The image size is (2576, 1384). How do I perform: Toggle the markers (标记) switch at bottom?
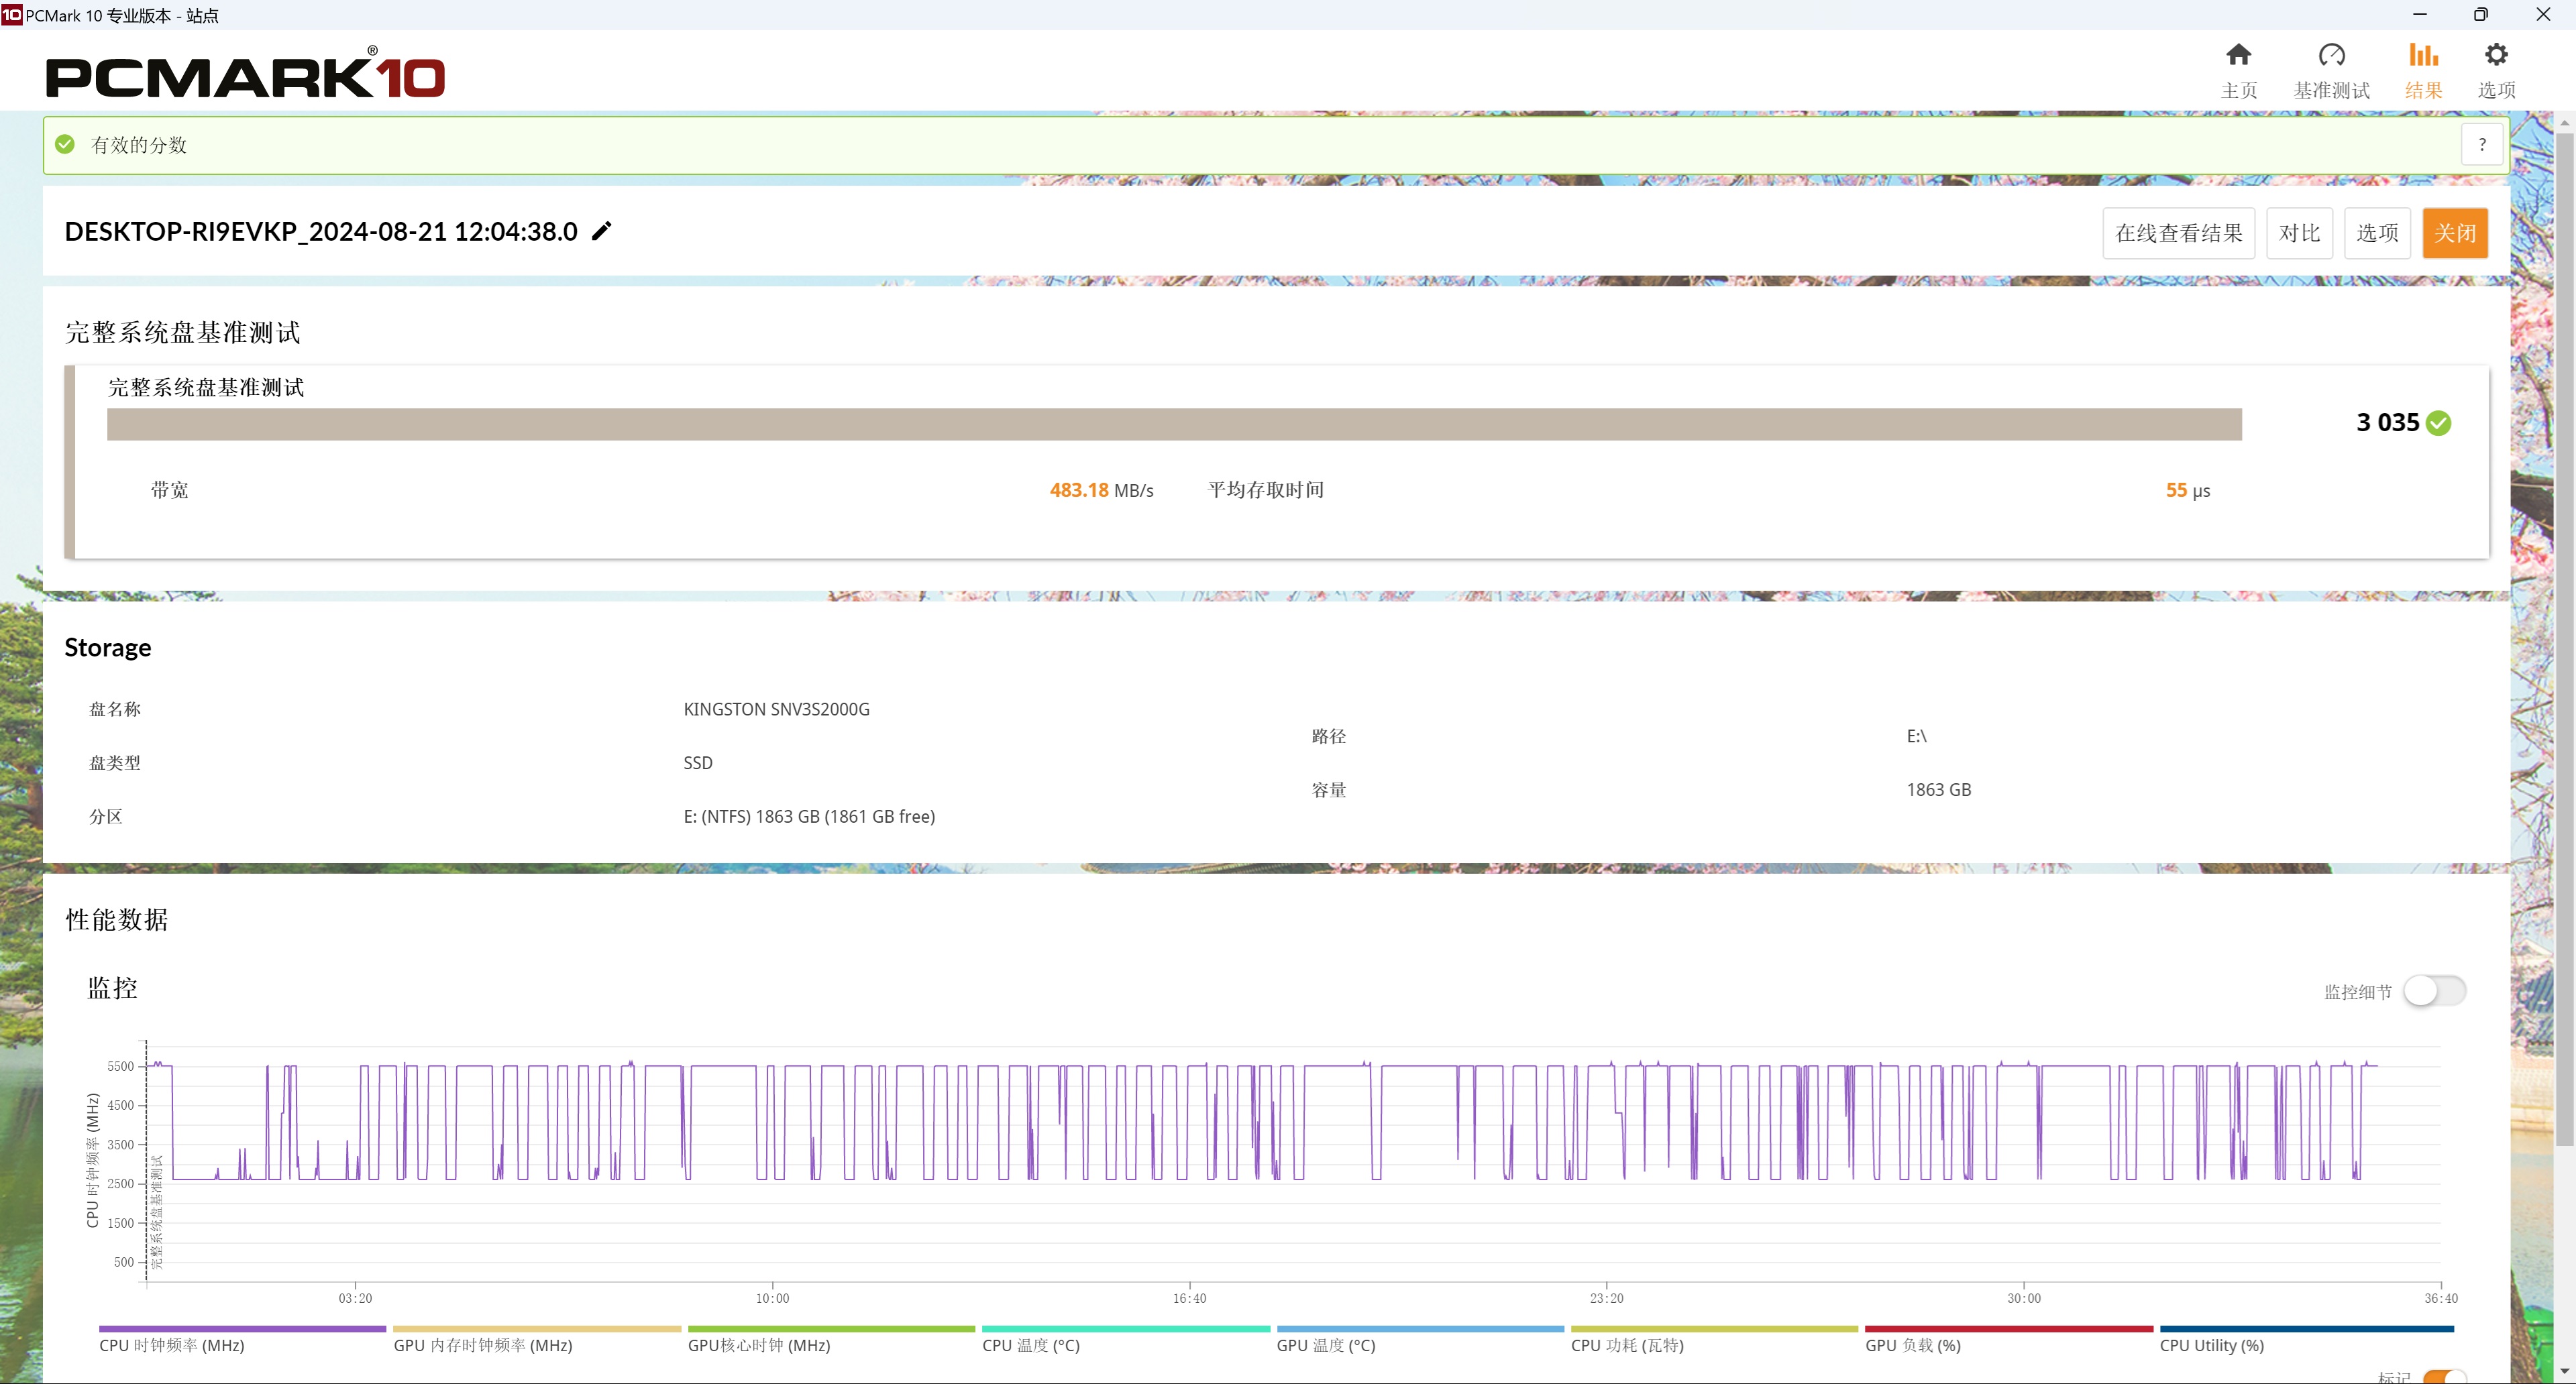pos(2444,1377)
